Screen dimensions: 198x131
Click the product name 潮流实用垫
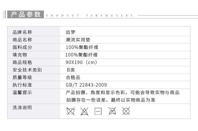[x=78, y=40]
